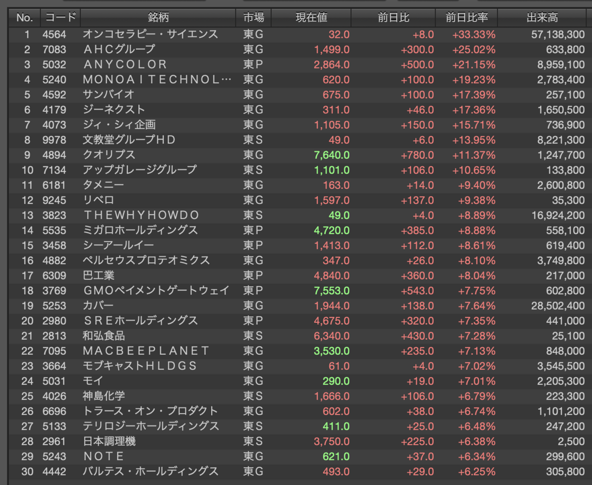This screenshot has width=592, height=485.
Task: Select ＧＭＯペイメントゲートウェイ stock name
Action: coord(156,291)
